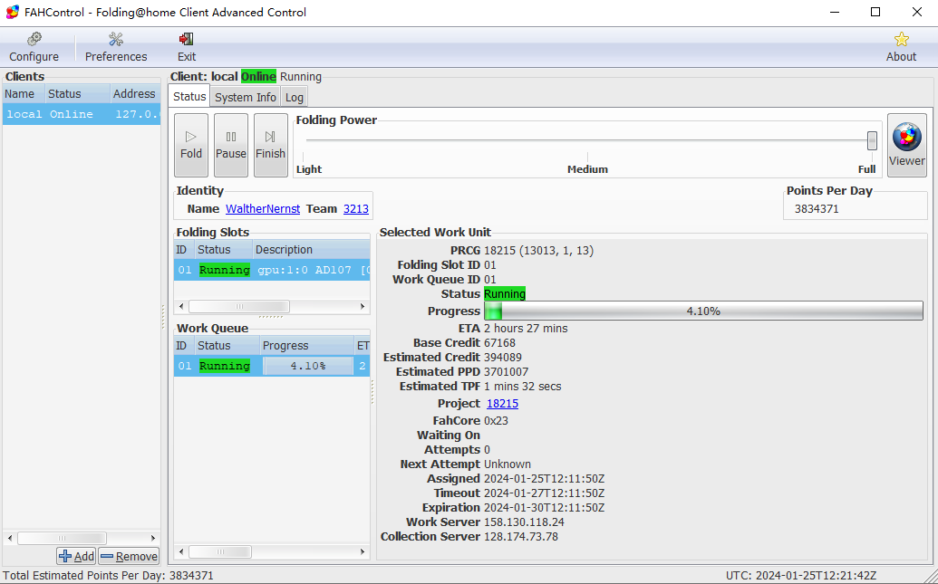
Task: Click the Folding Slots right scroll arrow
Action: coord(363,307)
